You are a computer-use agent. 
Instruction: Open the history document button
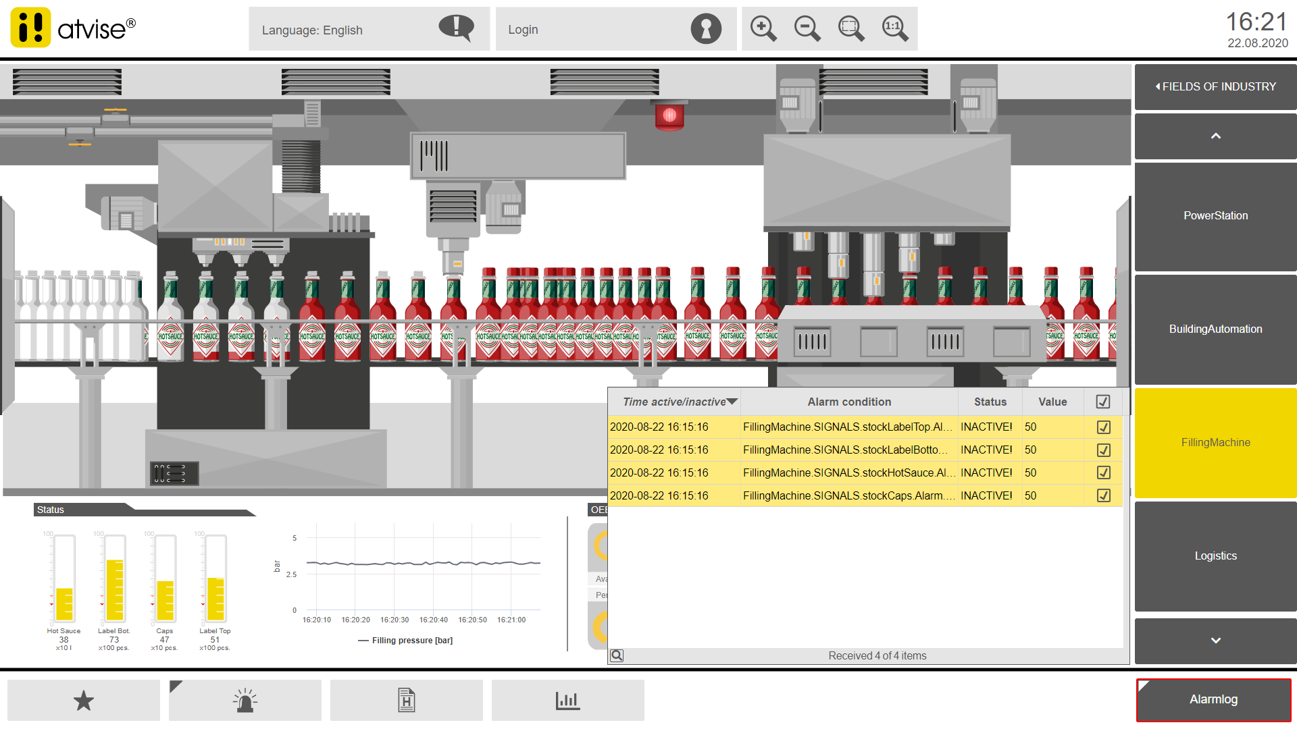(x=407, y=701)
